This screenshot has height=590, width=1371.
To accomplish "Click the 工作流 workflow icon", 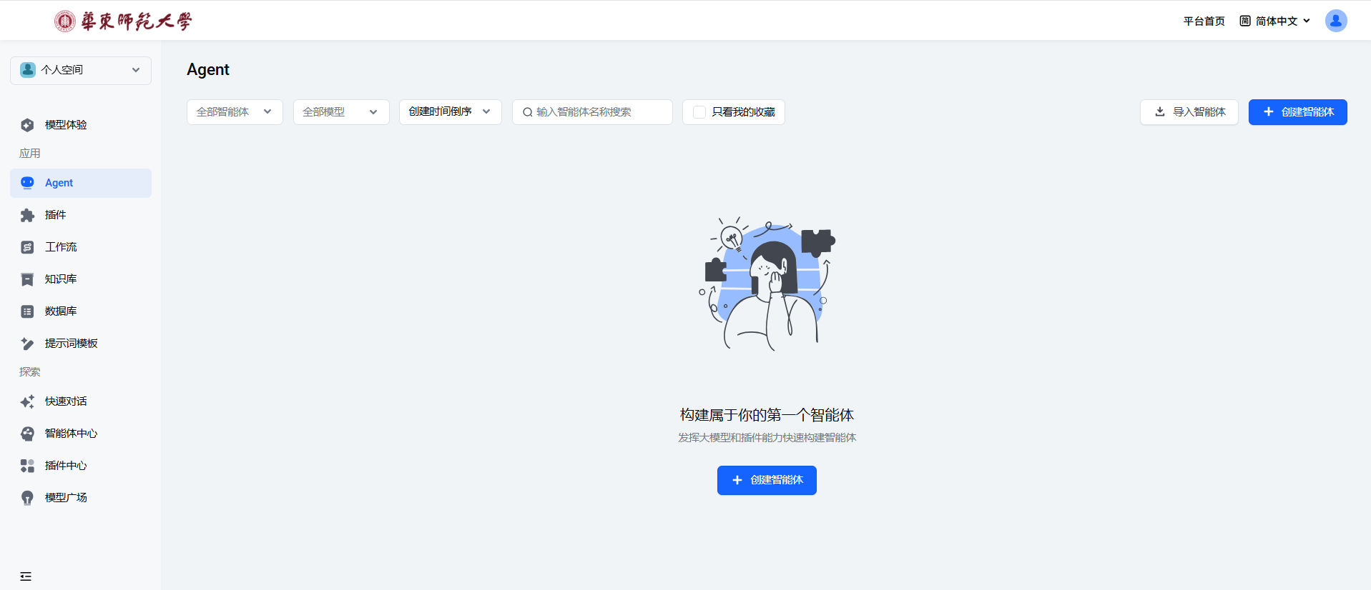I will point(27,247).
